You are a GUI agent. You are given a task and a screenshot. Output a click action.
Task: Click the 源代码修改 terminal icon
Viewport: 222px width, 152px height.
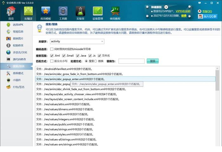click(8, 59)
